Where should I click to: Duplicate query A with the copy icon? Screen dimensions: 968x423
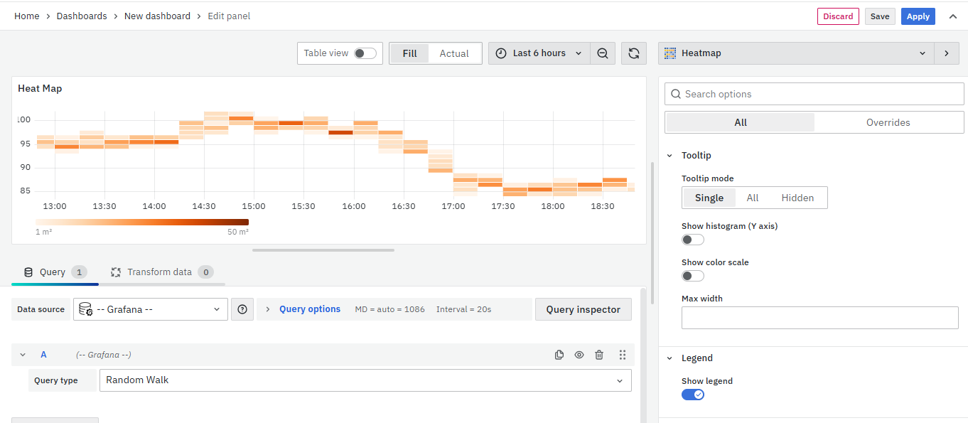[559, 355]
